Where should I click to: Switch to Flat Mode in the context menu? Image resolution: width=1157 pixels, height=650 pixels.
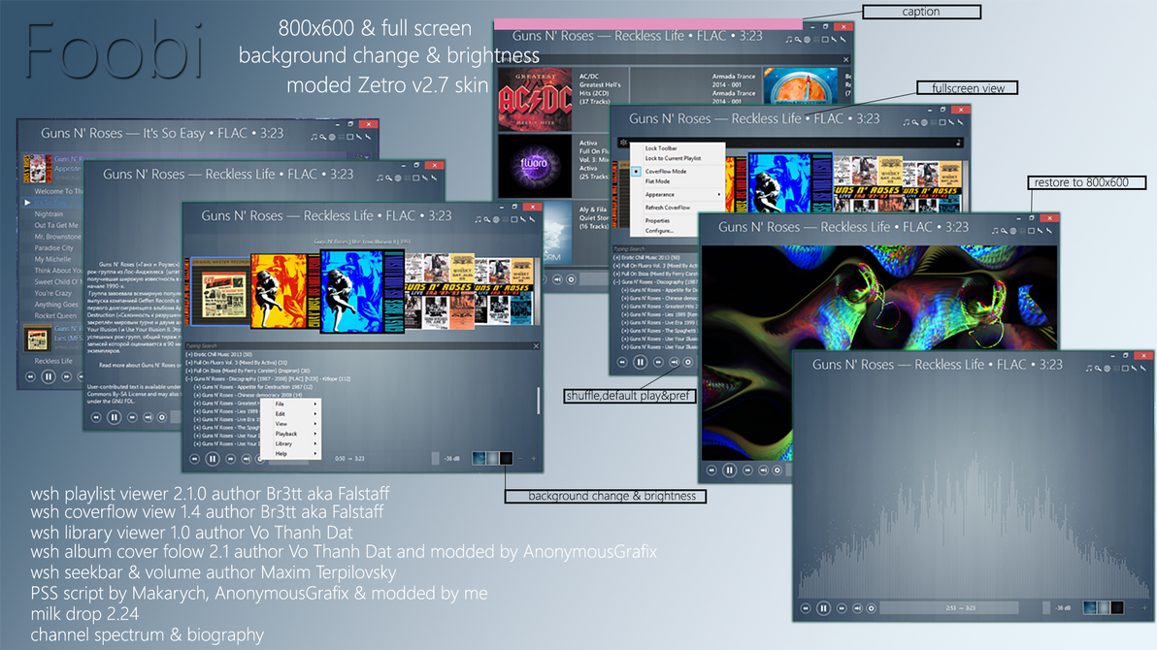click(657, 181)
